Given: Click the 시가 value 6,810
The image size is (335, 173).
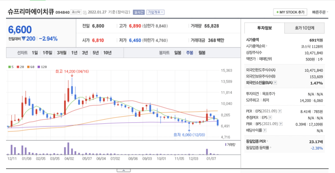Looking at the screenshot, I should pyautogui.click(x=98, y=40).
